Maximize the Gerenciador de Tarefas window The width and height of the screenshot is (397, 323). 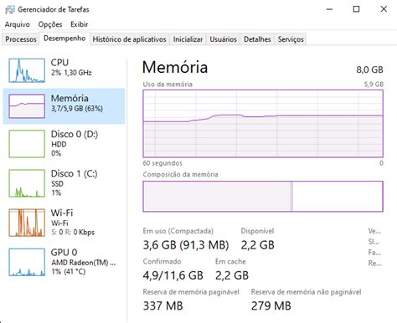(356, 9)
